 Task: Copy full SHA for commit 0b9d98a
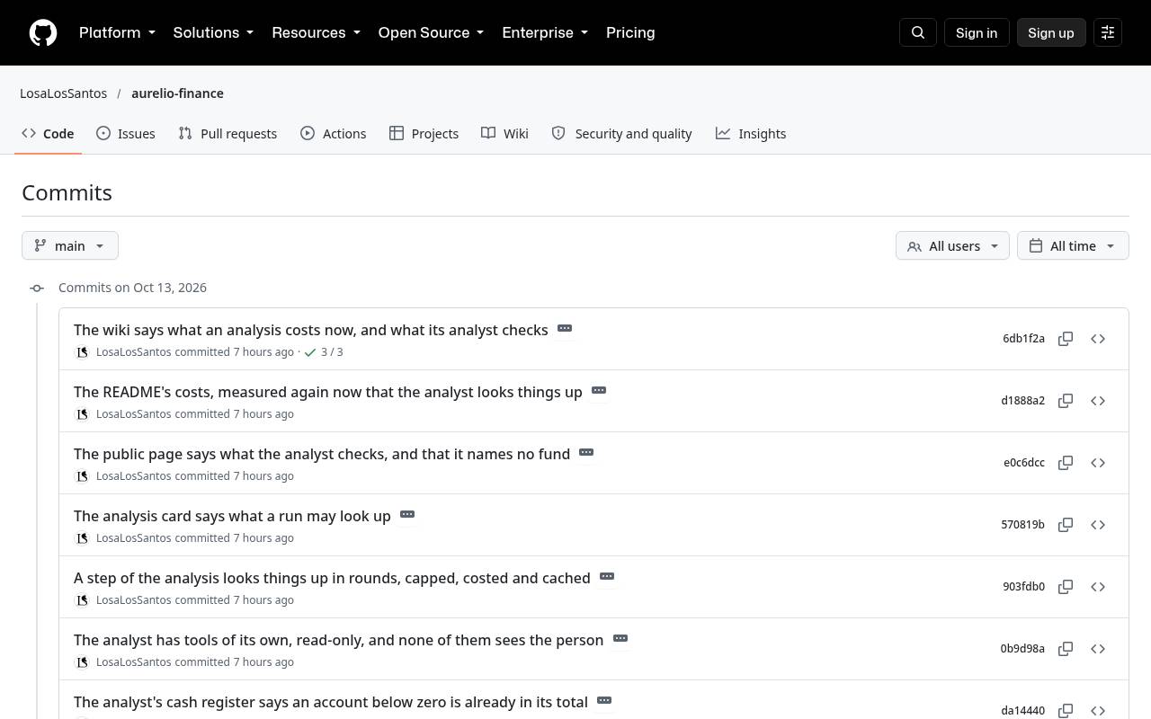coord(1066,649)
